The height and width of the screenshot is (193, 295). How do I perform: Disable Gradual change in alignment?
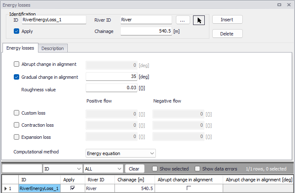tap(16, 77)
